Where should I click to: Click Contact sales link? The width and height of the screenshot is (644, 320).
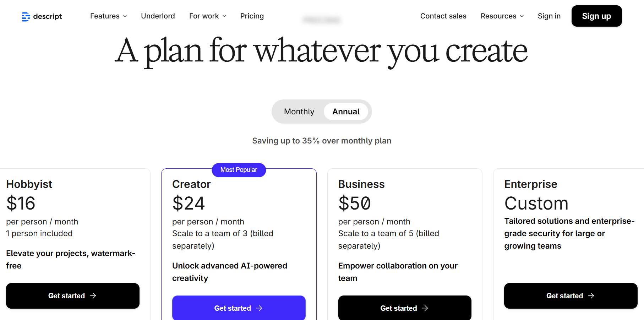click(x=443, y=16)
